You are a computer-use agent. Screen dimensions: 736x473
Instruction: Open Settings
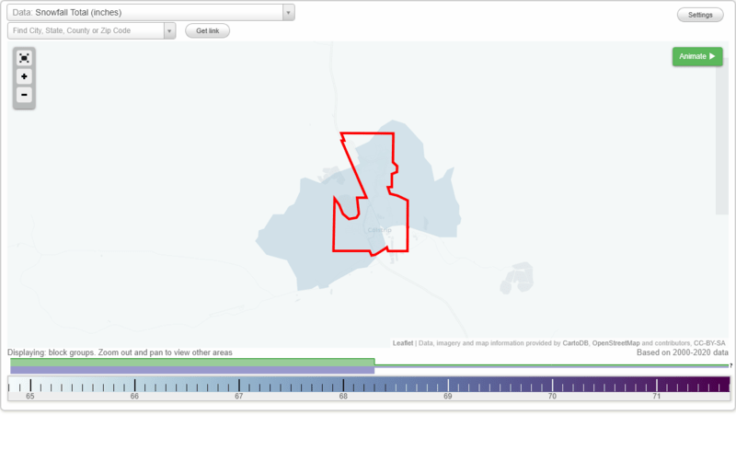tap(700, 15)
